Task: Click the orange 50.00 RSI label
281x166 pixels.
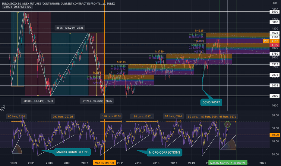Action: [x=275, y=135]
